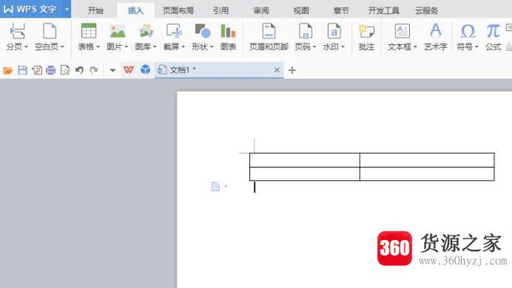Expand the 符号 dropdown arrow
This screenshot has height=288, width=512.
477,47
